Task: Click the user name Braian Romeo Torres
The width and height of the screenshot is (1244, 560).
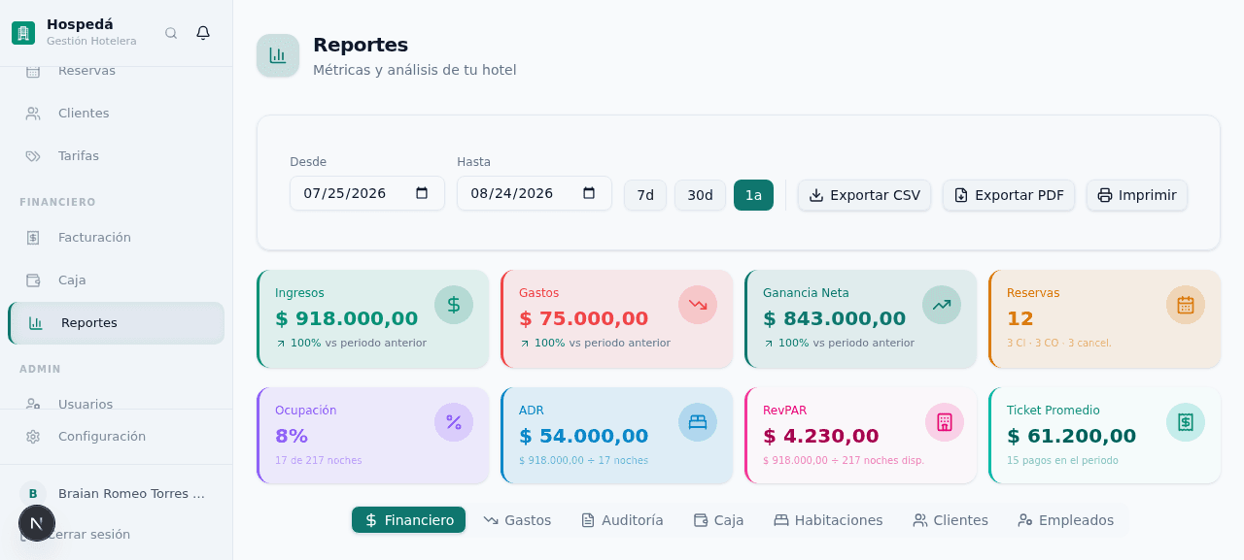Action: [131, 494]
